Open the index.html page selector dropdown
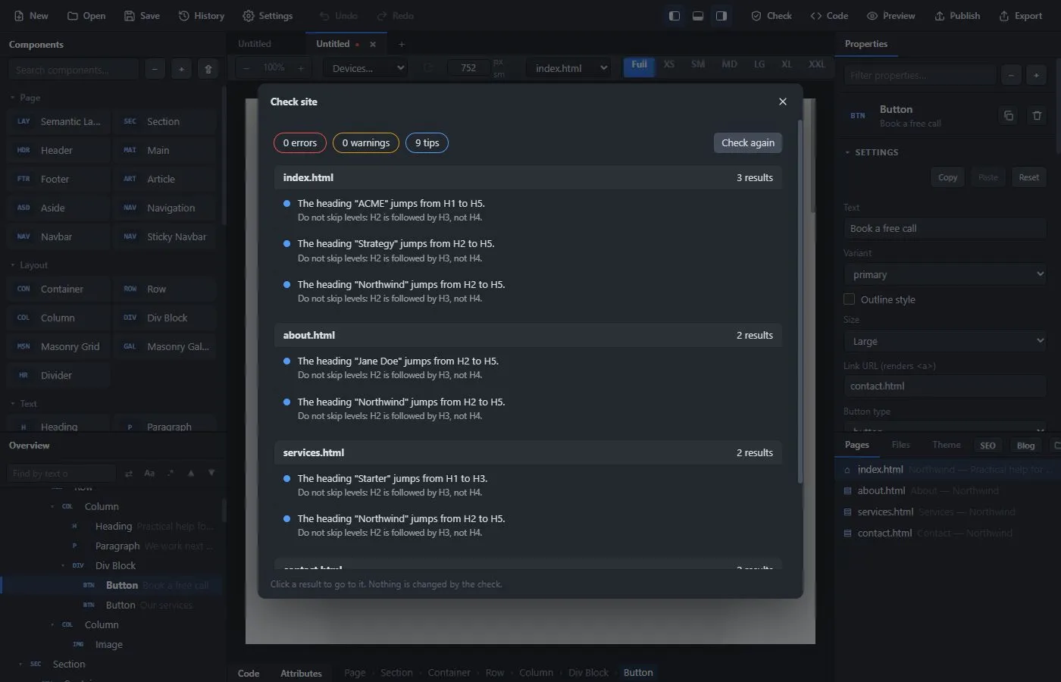The image size is (1061, 682). click(569, 68)
